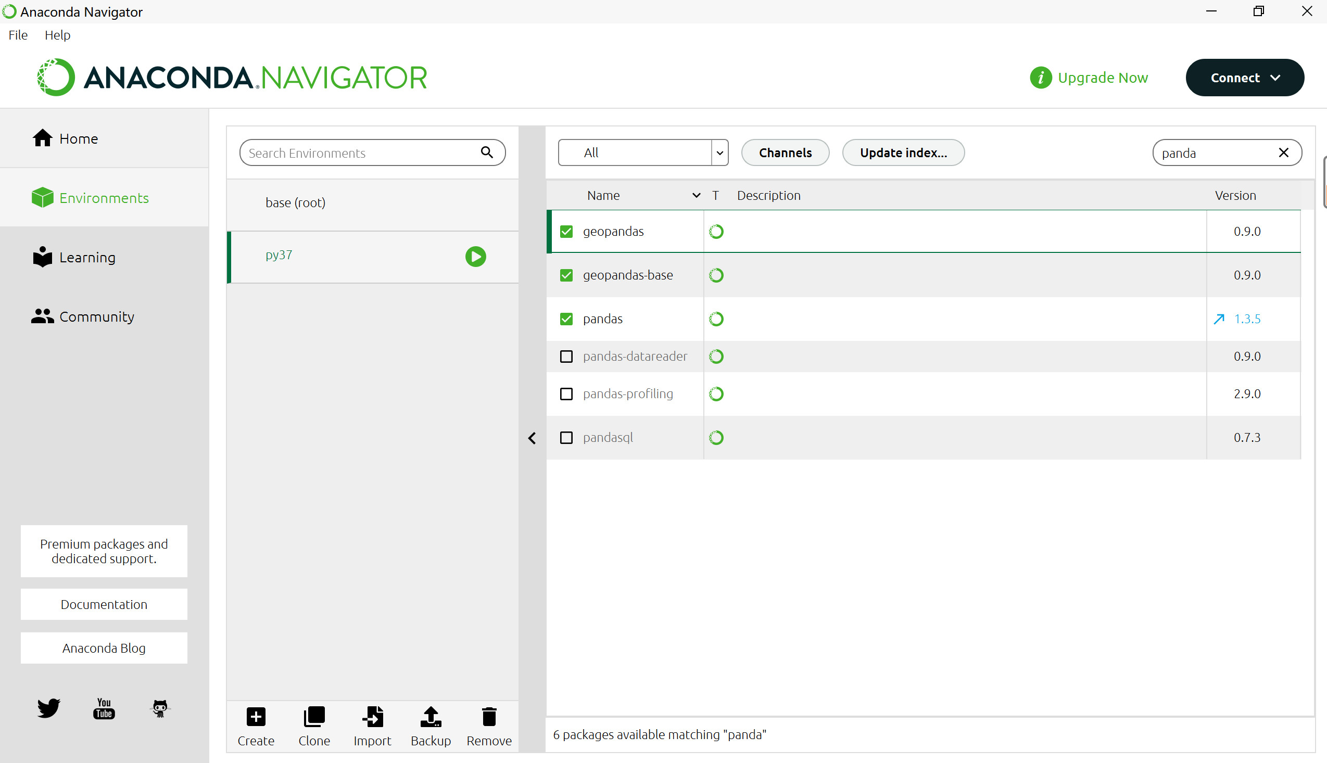1327x763 pixels.
Task: Expand the Connect dropdown button
Action: click(x=1245, y=78)
